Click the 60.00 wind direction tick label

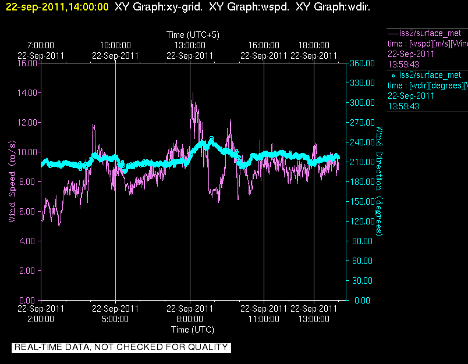pos(362,261)
